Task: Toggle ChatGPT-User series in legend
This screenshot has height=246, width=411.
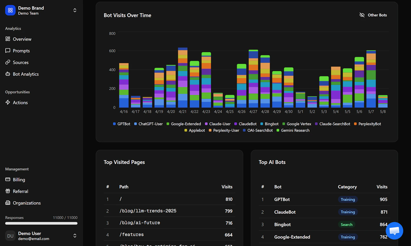Action: click(148, 124)
